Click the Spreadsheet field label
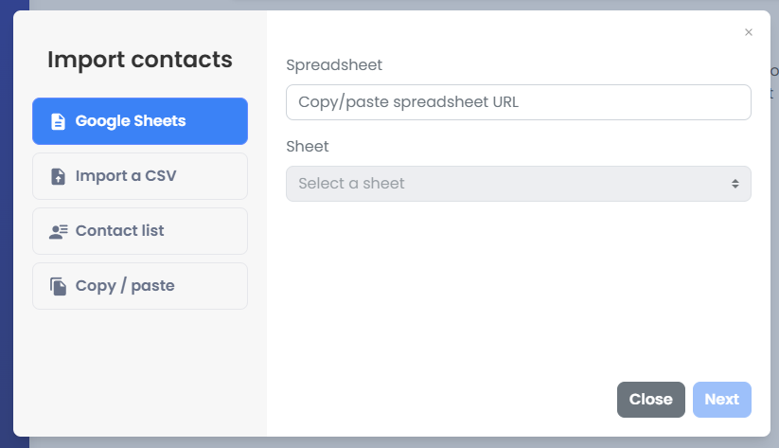This screenshot has height=448, width=779. pyautogui.click(x=333, y=65)
